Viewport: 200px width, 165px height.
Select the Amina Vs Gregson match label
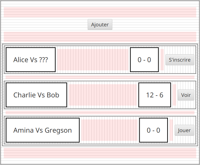click(x=43, y=130)
